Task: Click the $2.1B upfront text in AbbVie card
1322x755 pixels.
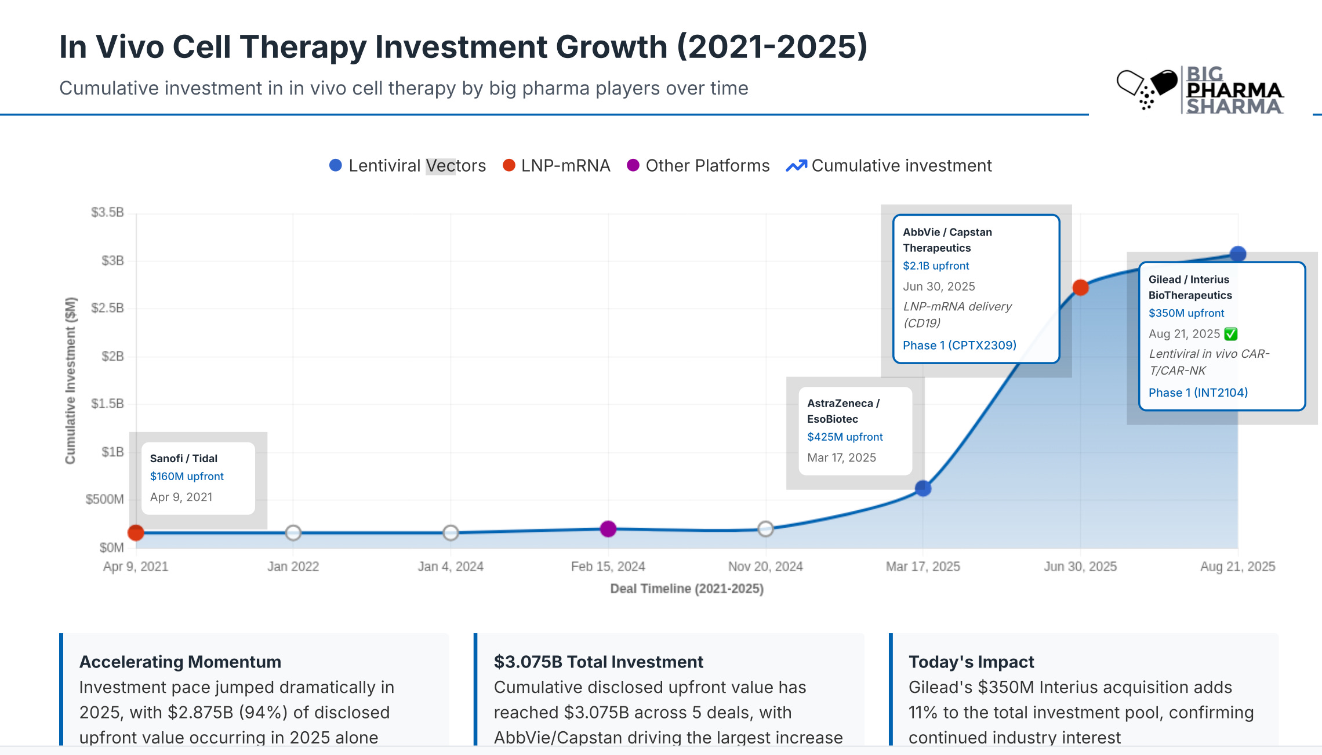Action: 935,266
